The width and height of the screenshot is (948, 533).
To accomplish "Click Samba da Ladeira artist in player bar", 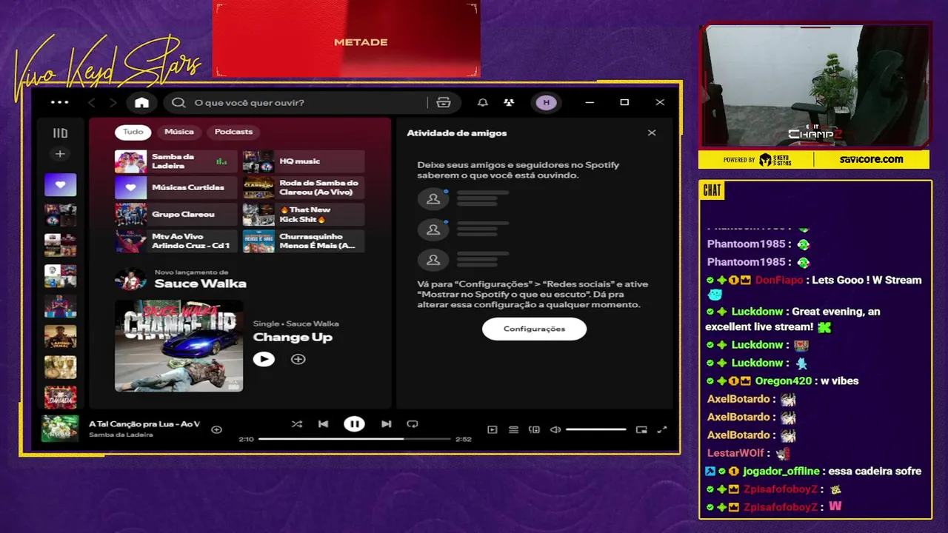I will pyautogui.click(x=121, y=435).
